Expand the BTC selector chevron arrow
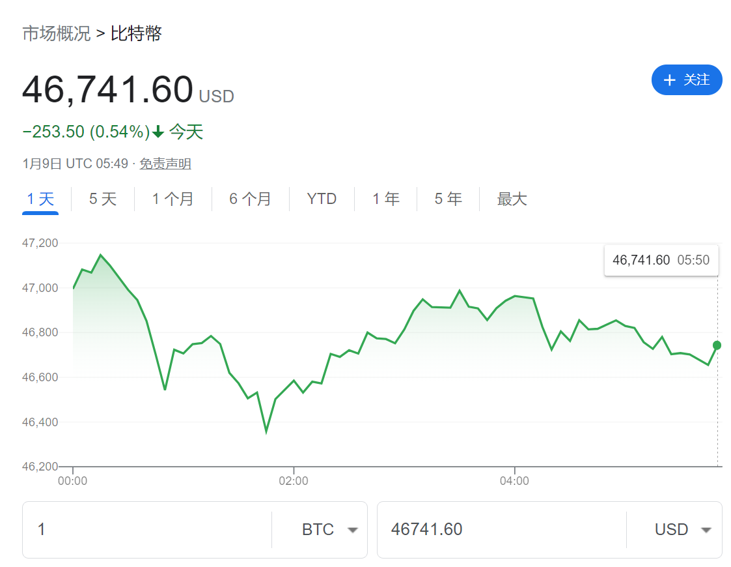This screenshot has height=567, width=731. coord(352,531)
